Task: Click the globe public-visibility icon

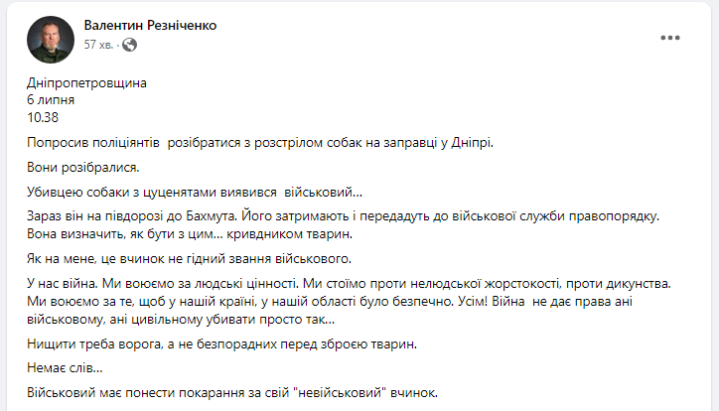Action: tap(130, 45)
